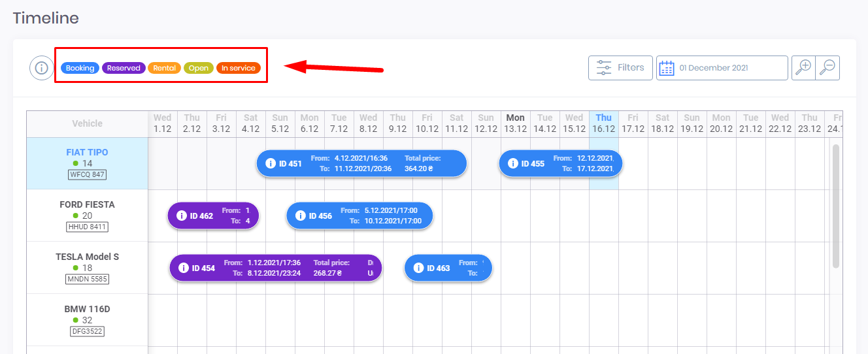Click info icon on booking ID 456

[x=300, y=216]
